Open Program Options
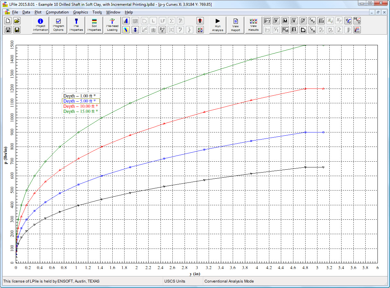Screen dimensions: 390x288 point(58,25)
